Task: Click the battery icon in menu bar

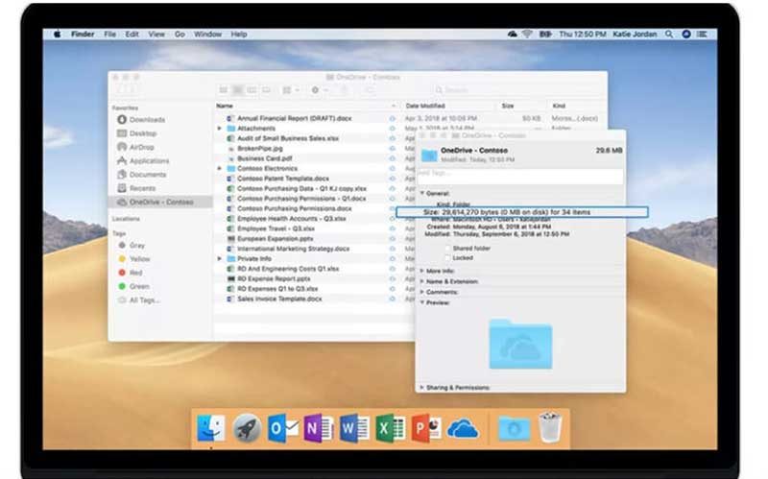Action: (545, 35)
